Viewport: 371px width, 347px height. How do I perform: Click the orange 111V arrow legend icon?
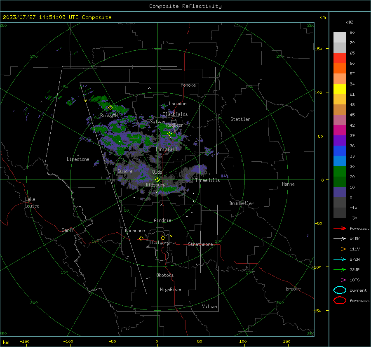[x=340, y=249]
